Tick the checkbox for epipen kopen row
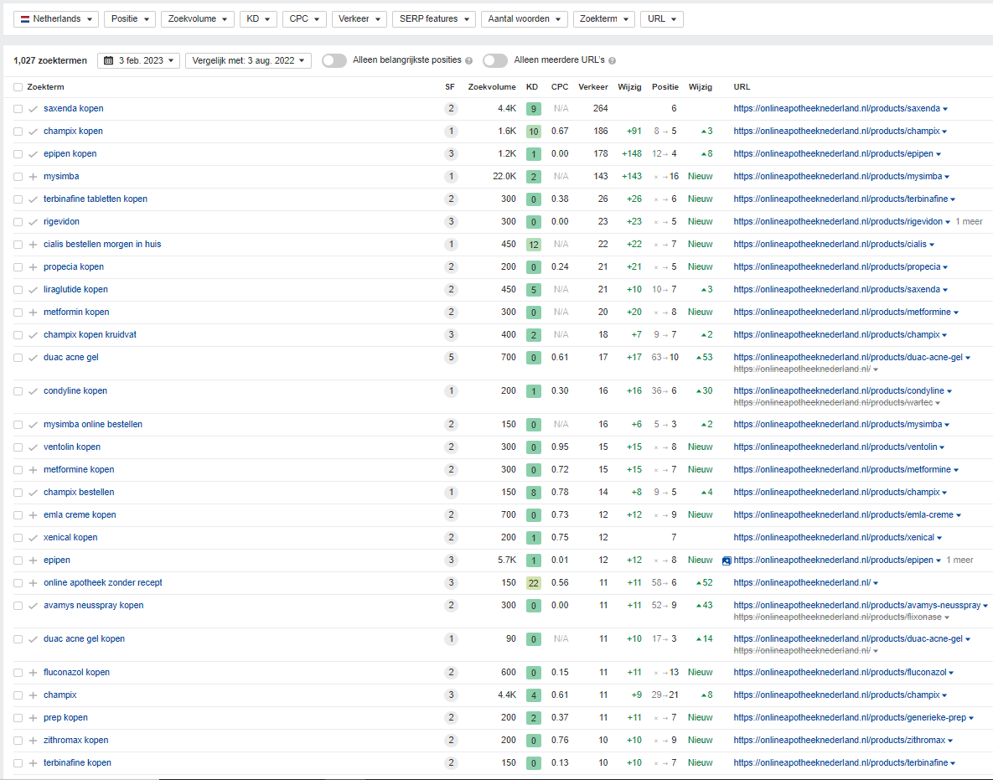This screenshot has height=780, width=993. 18,154
